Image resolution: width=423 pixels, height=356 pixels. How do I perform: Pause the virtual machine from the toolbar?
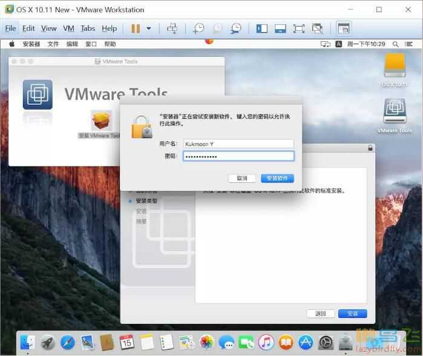coord(136,28)
